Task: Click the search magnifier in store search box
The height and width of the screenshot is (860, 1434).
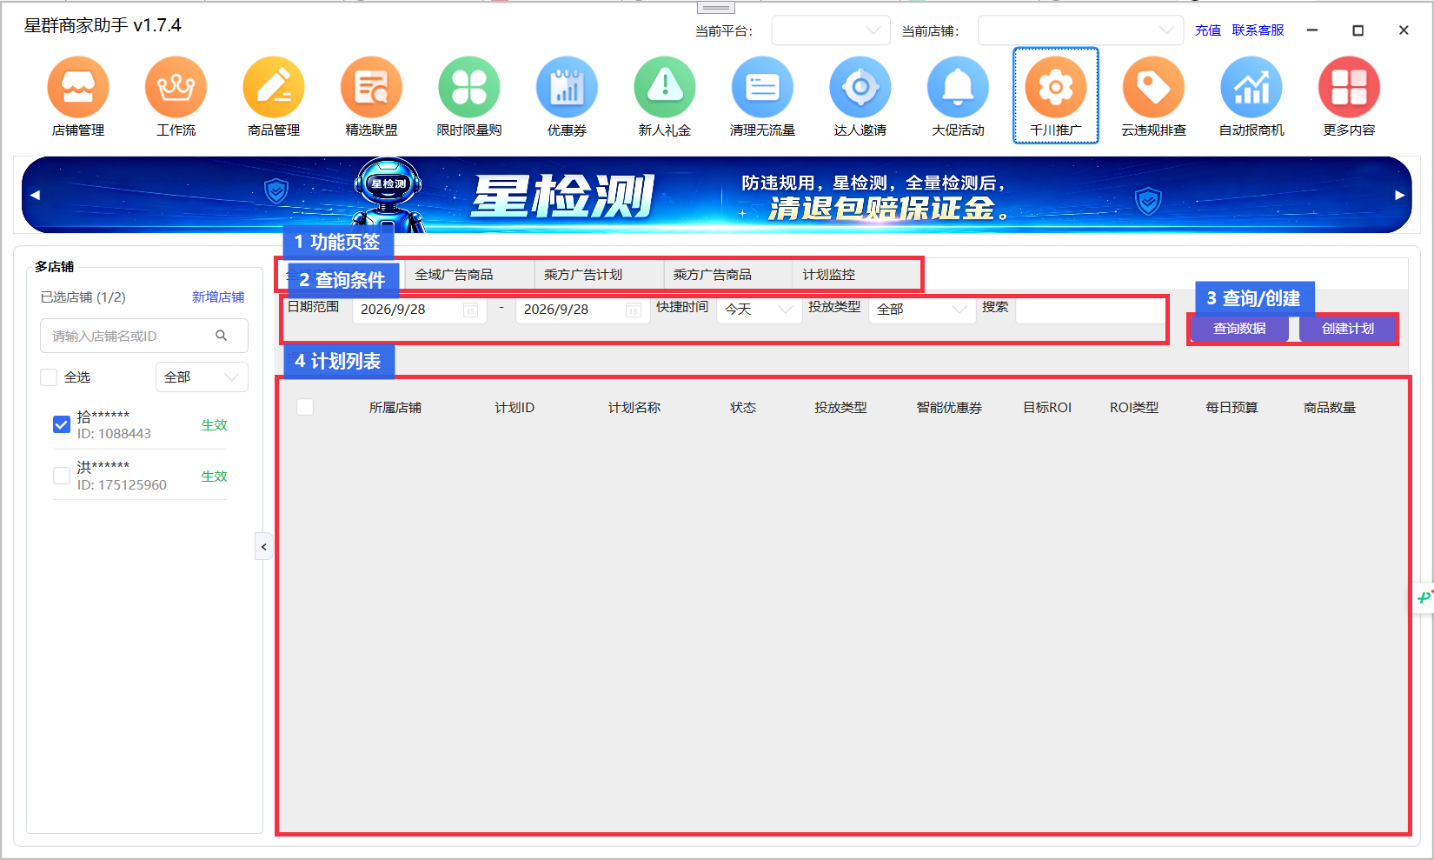Action: point(222,336)
